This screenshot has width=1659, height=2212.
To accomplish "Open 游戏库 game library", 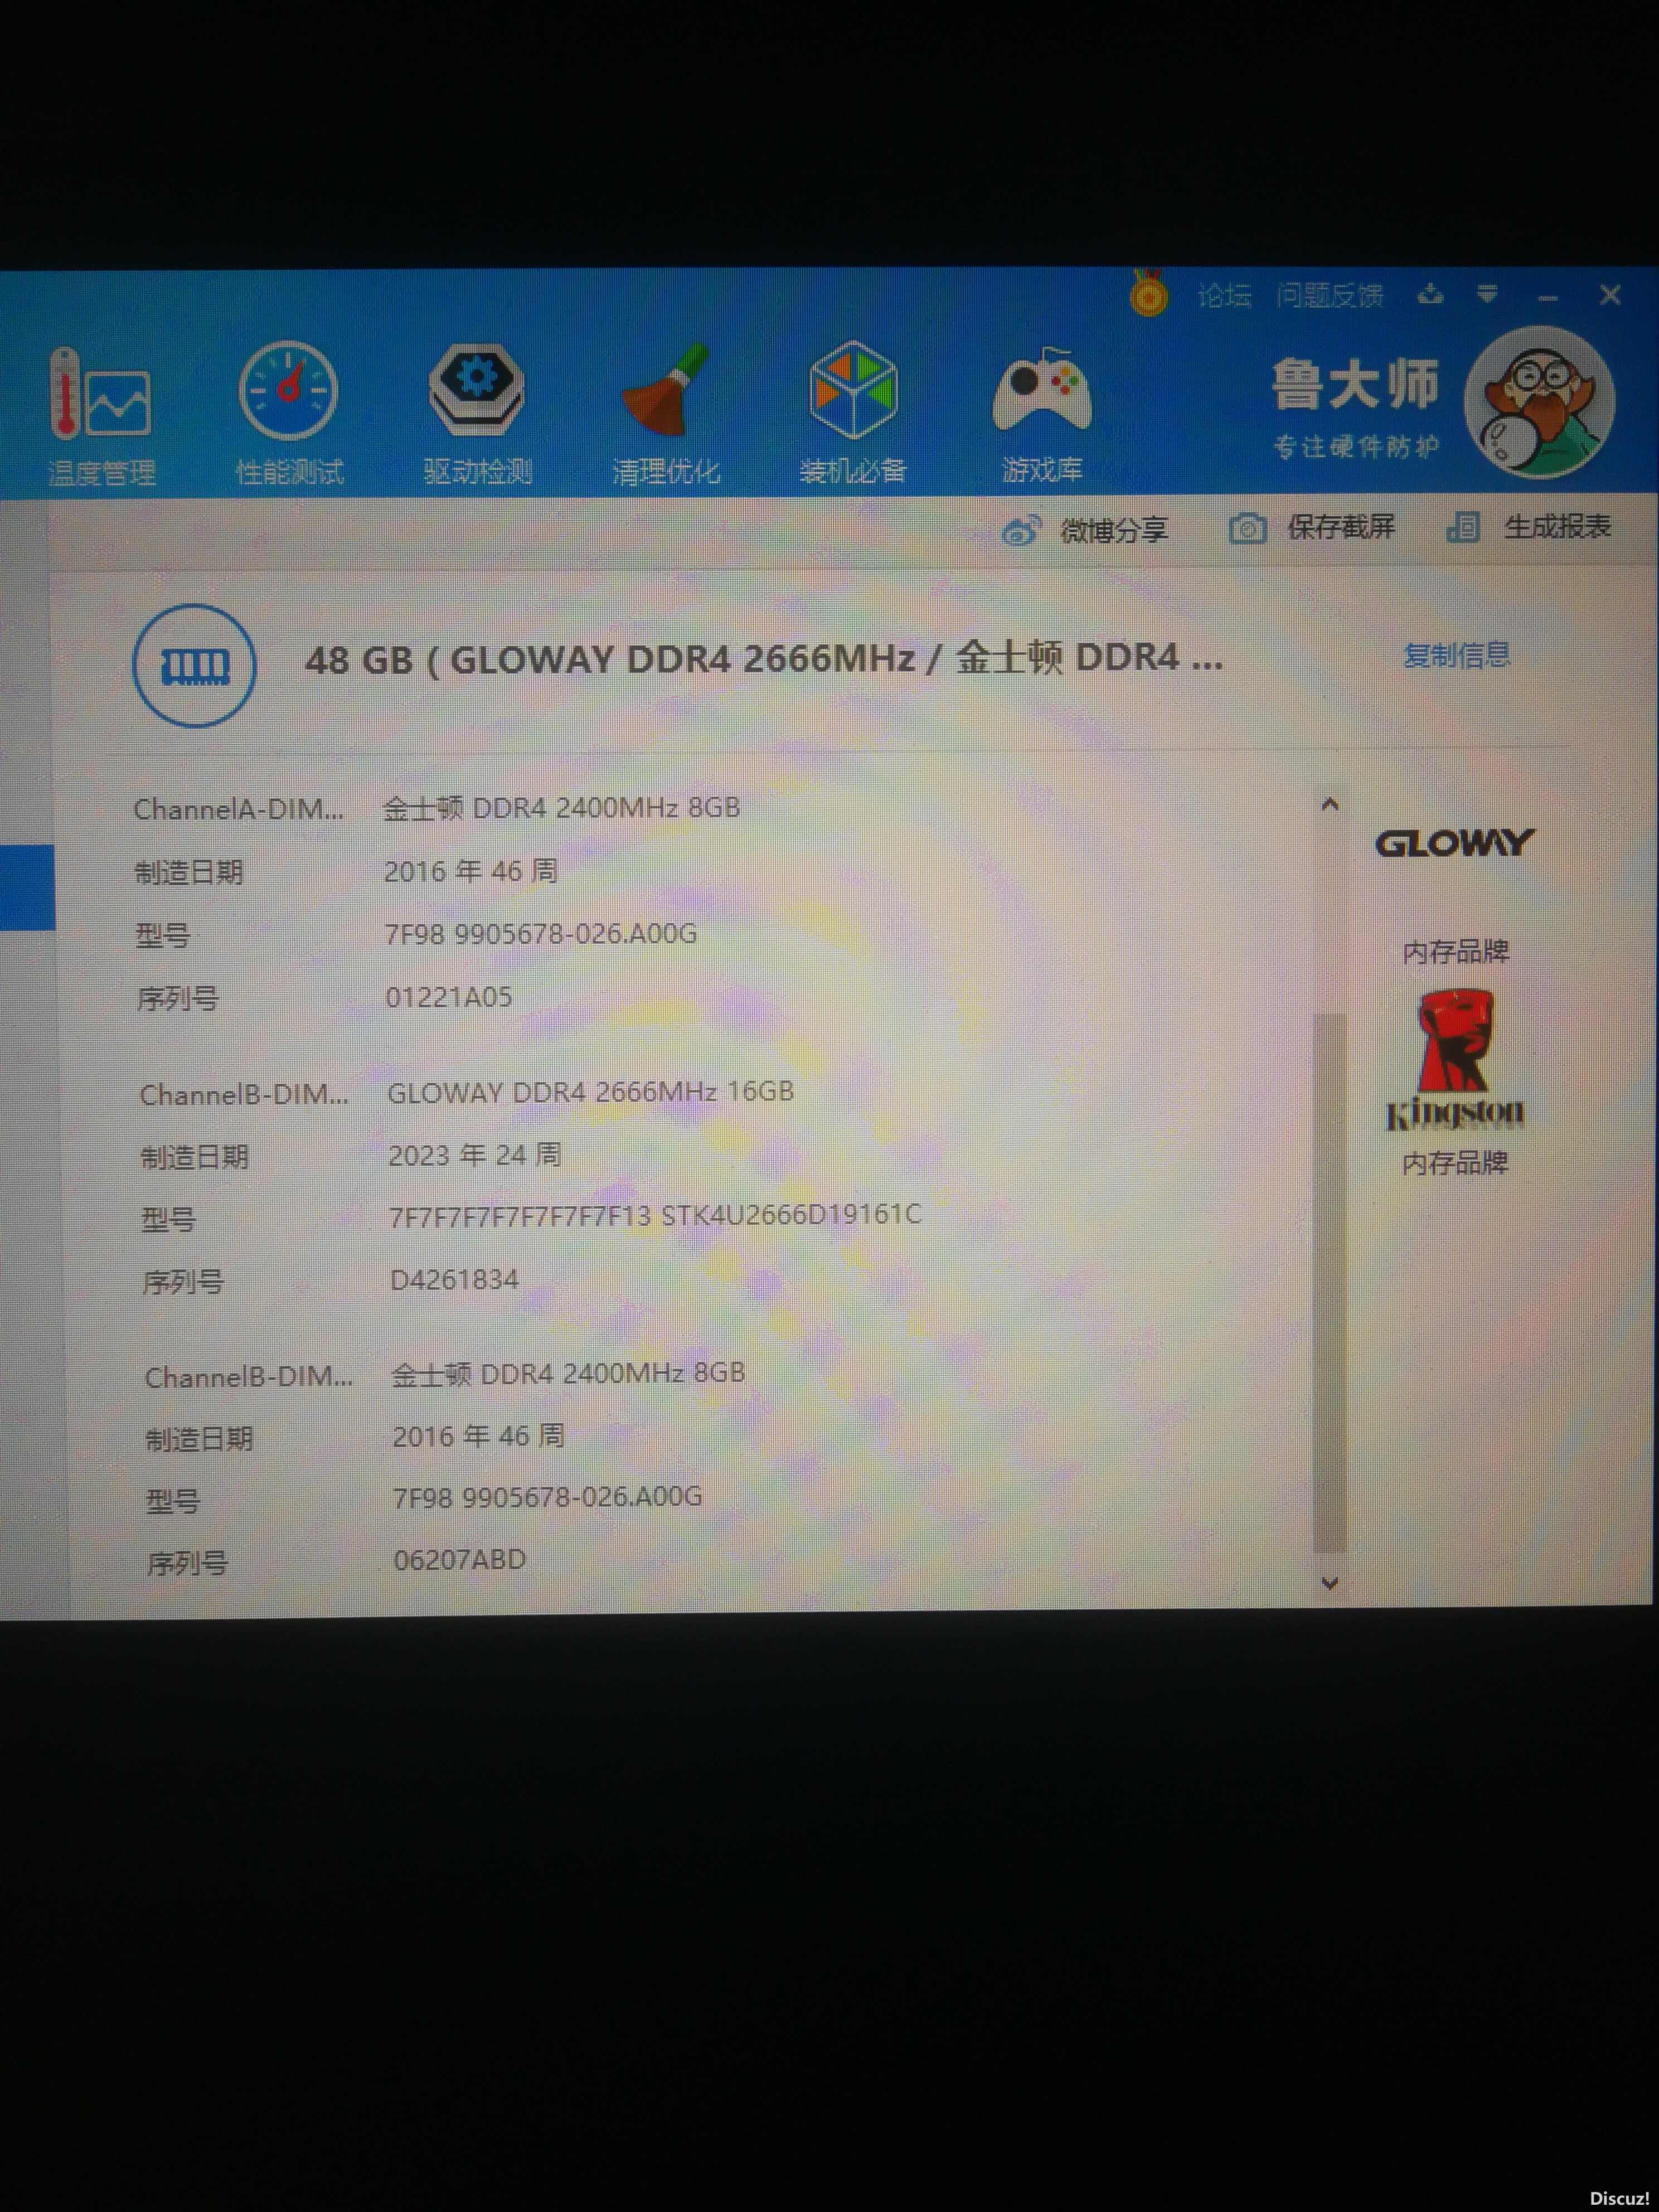I will 1042,414.
